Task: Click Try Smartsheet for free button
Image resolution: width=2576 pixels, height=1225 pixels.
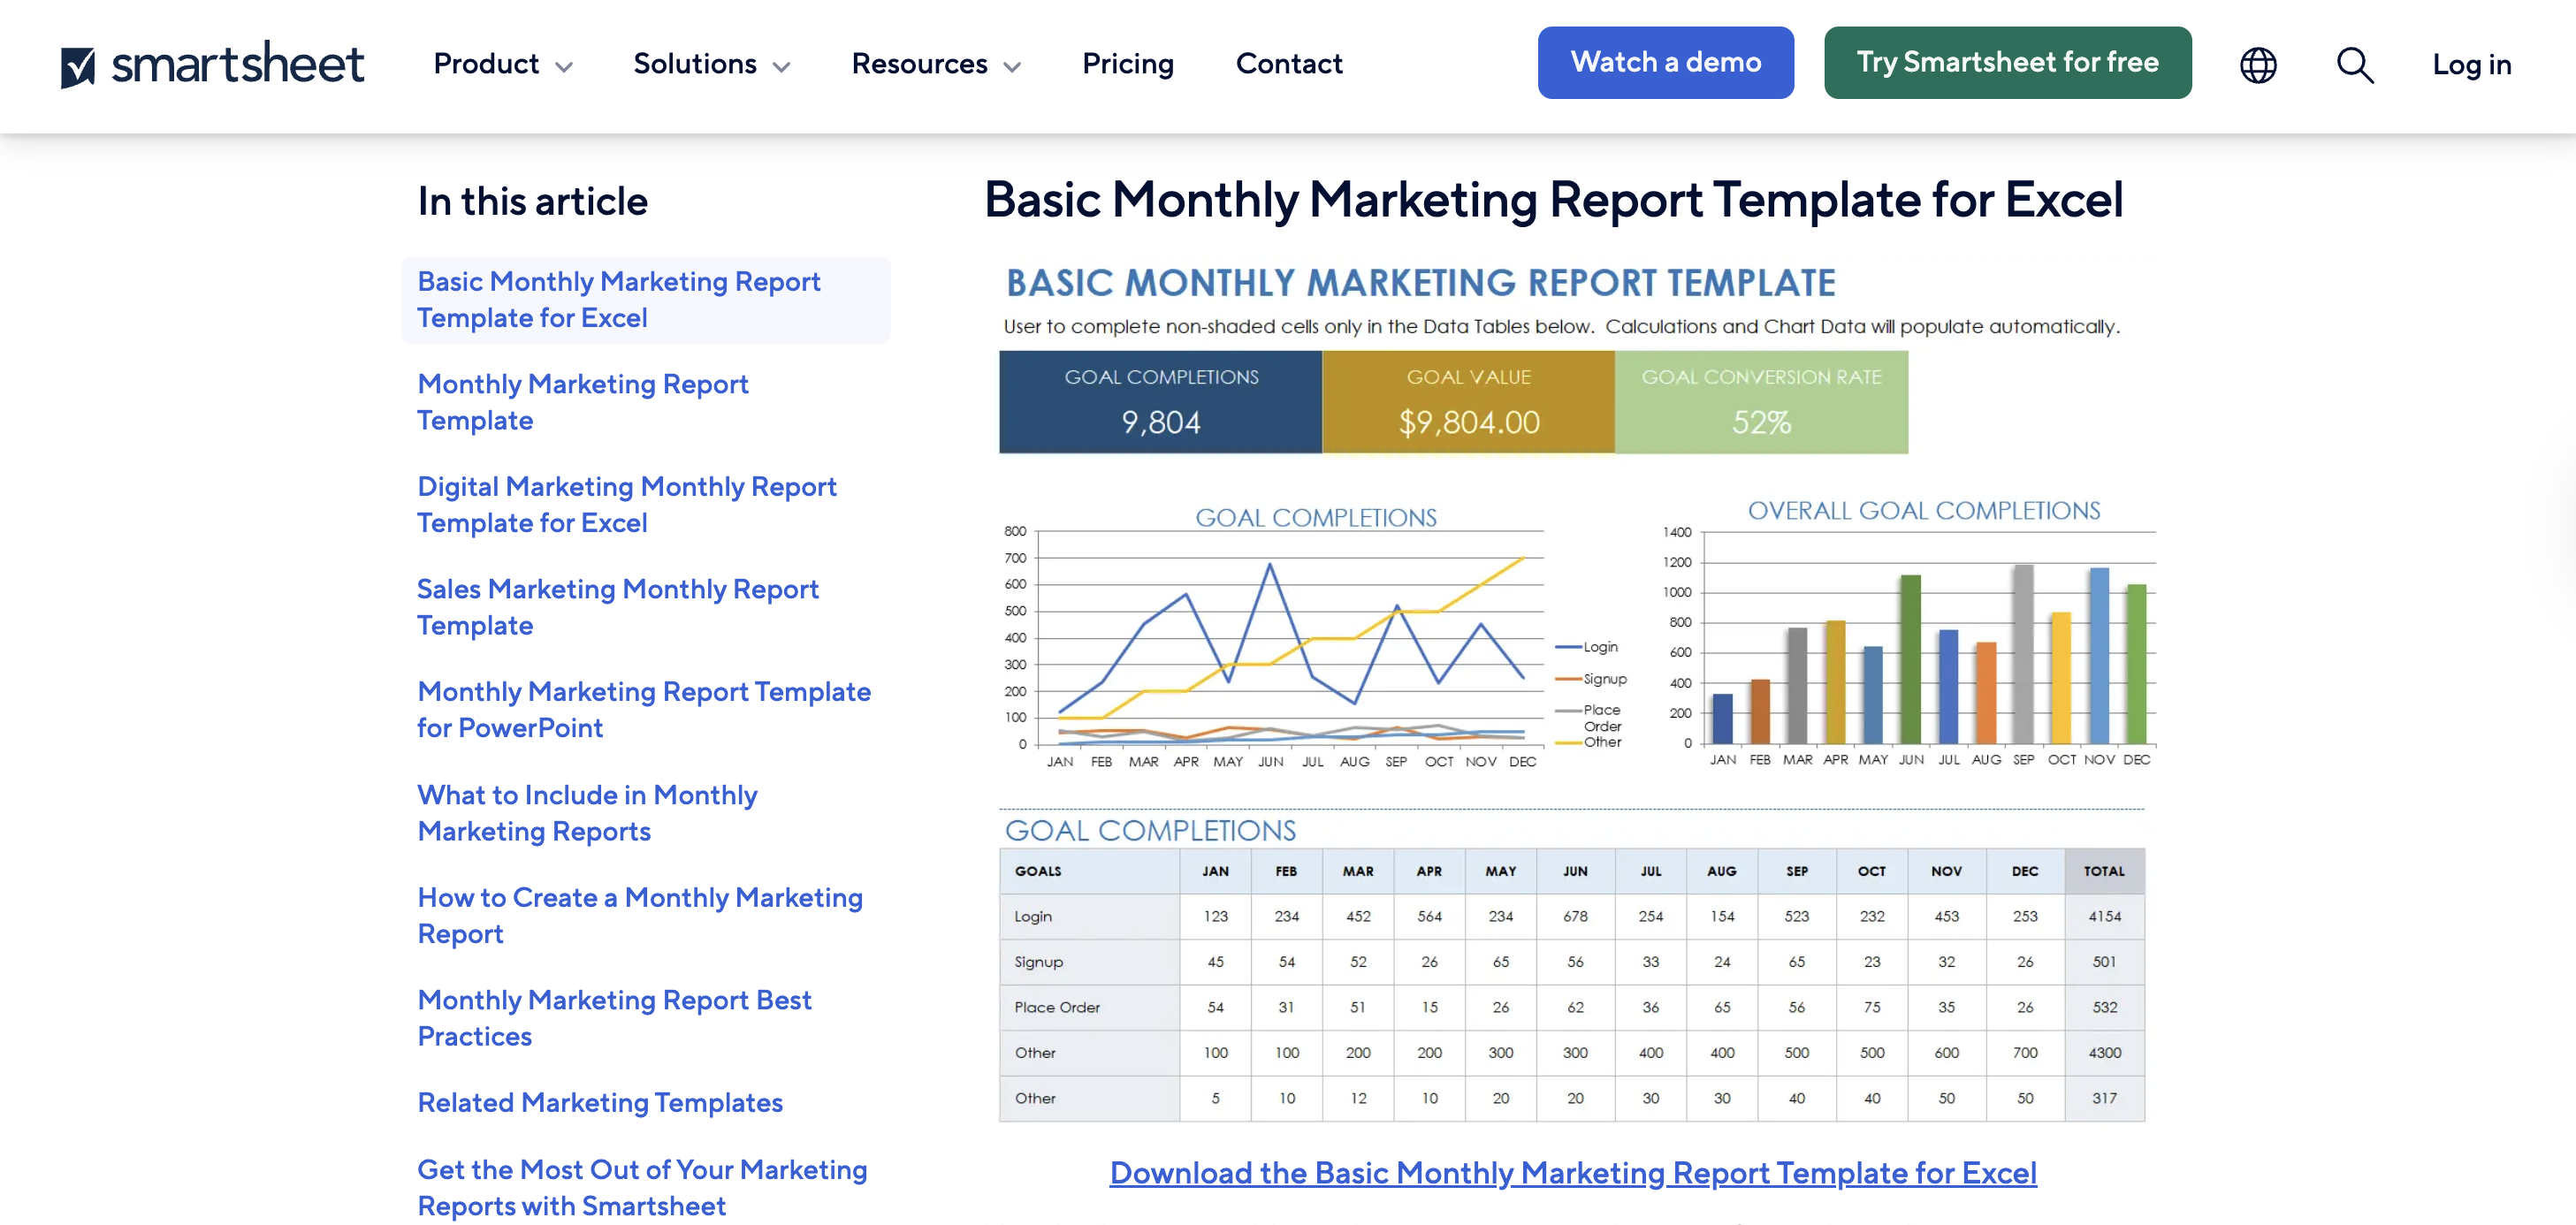Action: (2007, 63)
